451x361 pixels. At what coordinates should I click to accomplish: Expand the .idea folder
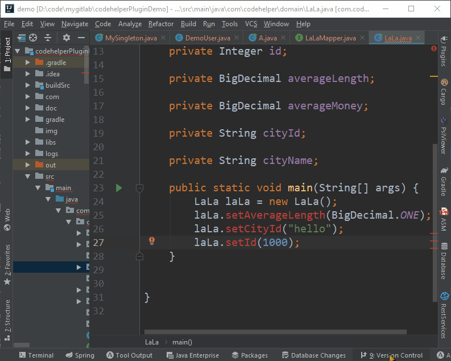coord(28,74)
